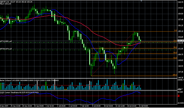Click the 149.65 price scale value
The width and height of the screenshot is (184, 108).
tap(181, 60)
